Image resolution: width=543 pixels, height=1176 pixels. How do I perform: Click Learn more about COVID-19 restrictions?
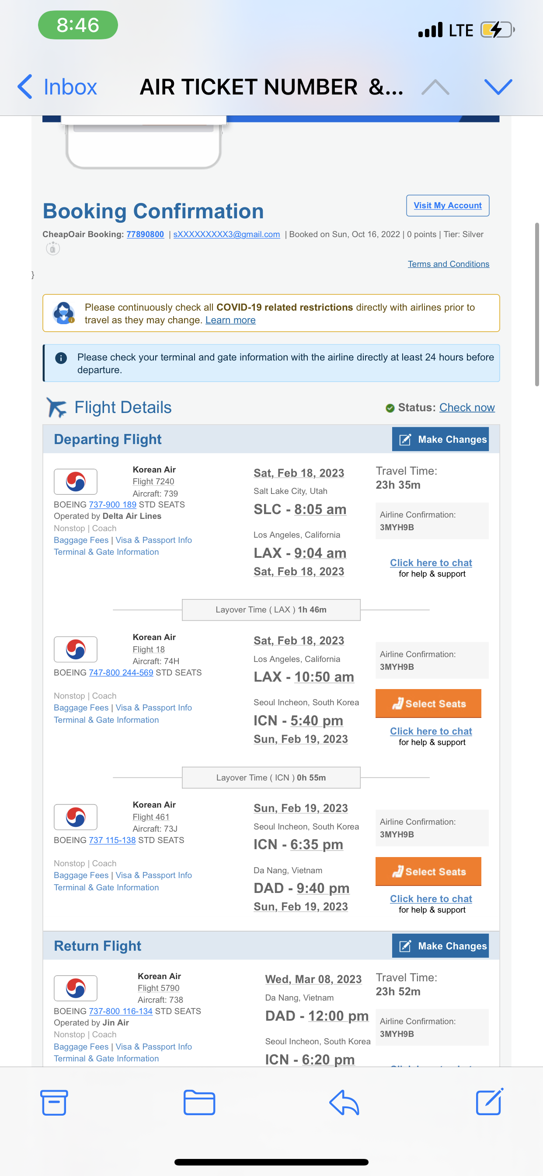(230, 320)
